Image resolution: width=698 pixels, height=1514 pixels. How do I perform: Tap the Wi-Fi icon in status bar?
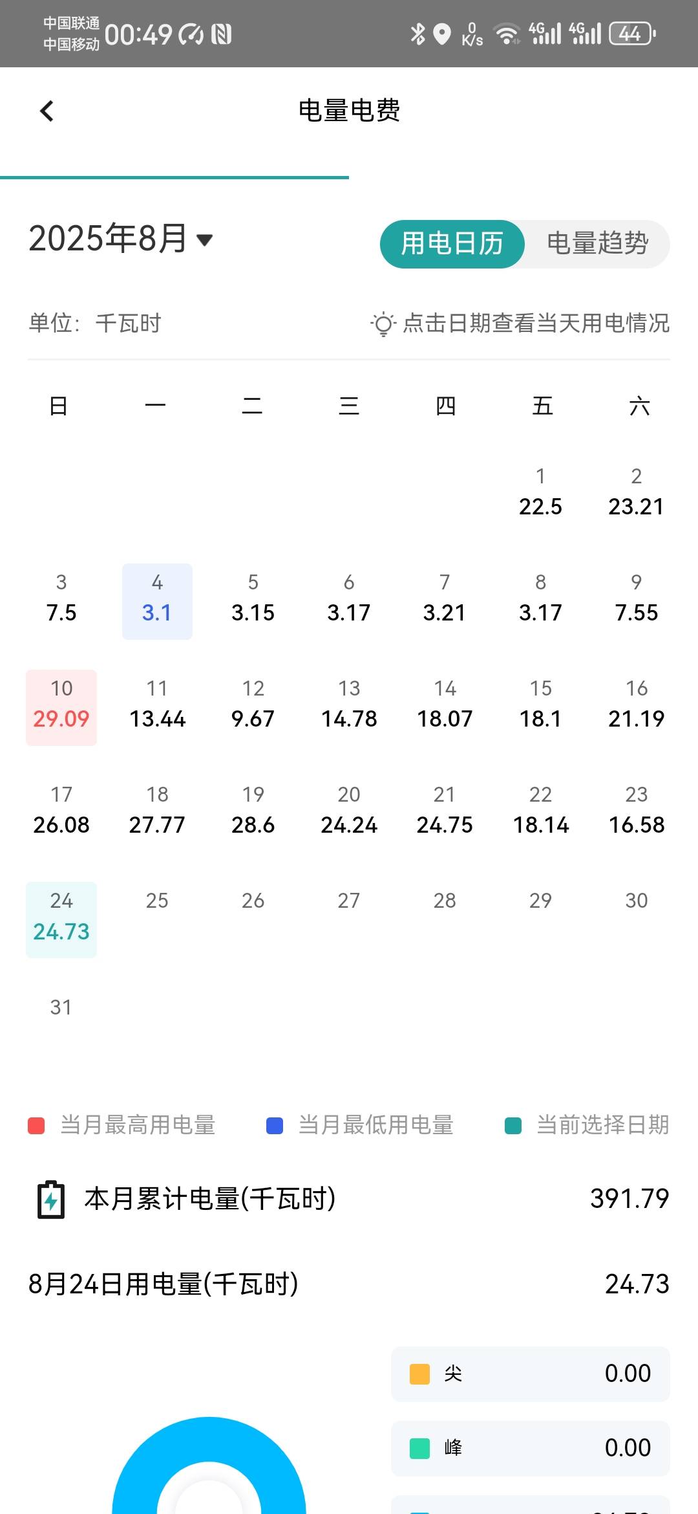[x=507, y=34]
